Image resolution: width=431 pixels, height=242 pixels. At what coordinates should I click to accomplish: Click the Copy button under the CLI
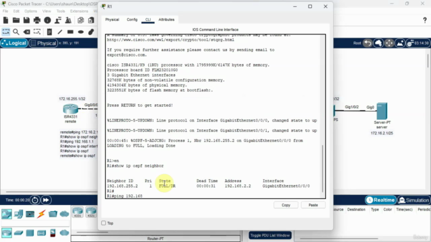286,205
